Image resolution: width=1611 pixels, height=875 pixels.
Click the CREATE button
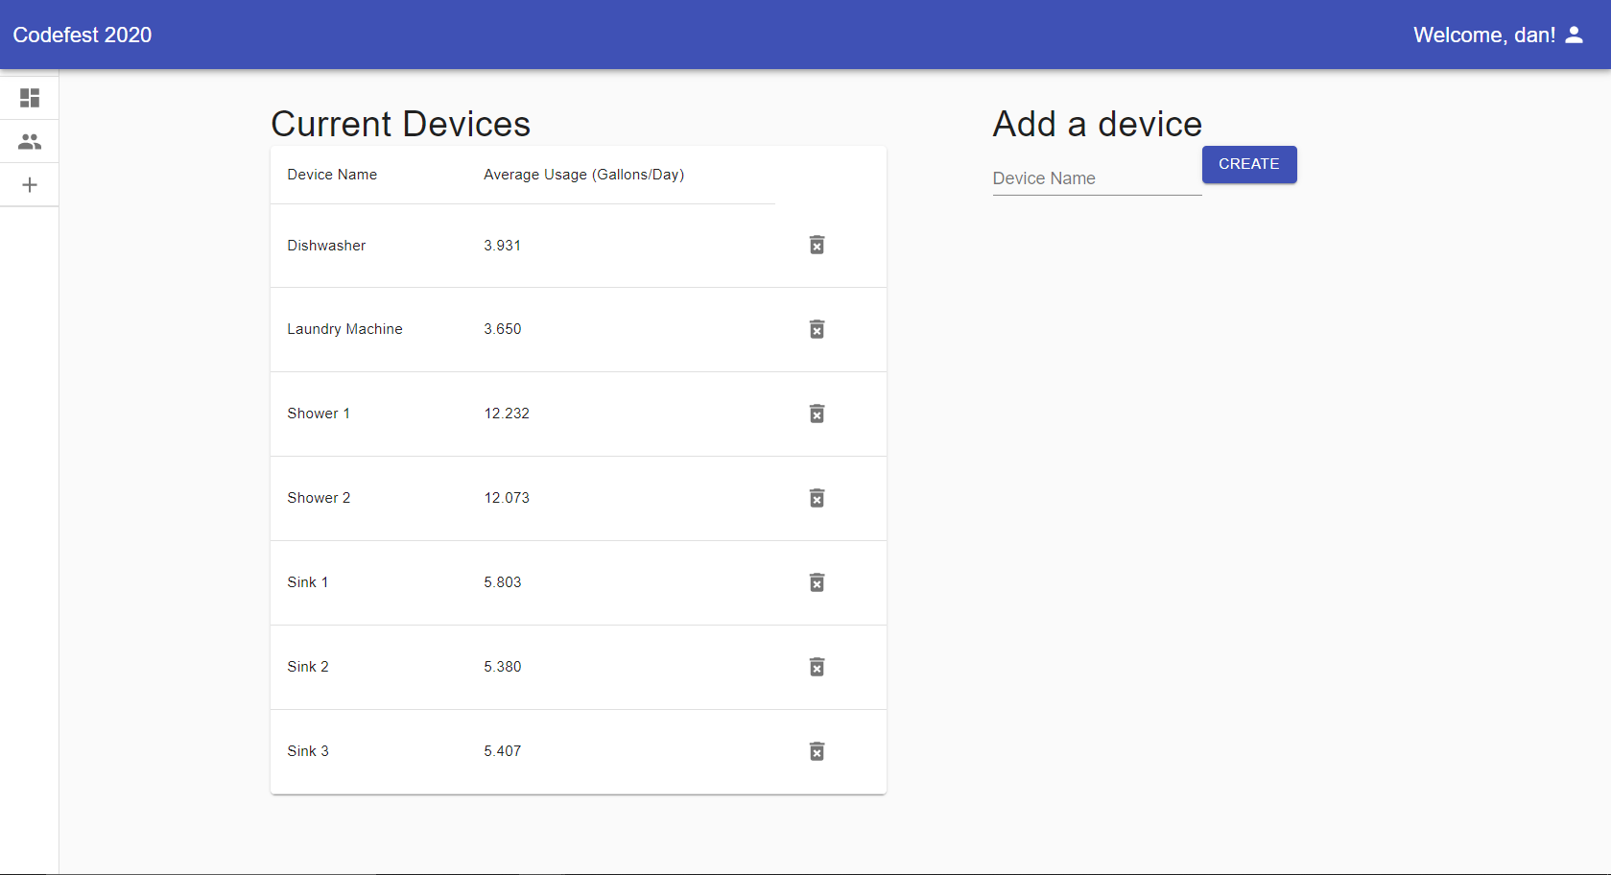pos(1249,164)
